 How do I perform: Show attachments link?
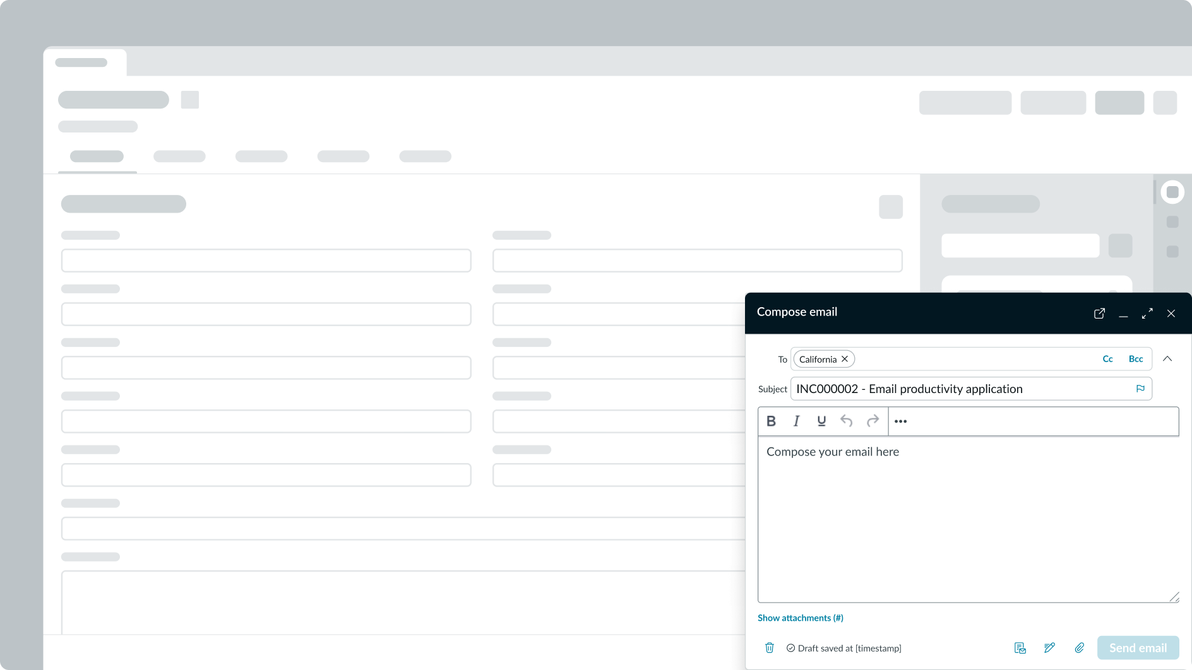[801, 618]
